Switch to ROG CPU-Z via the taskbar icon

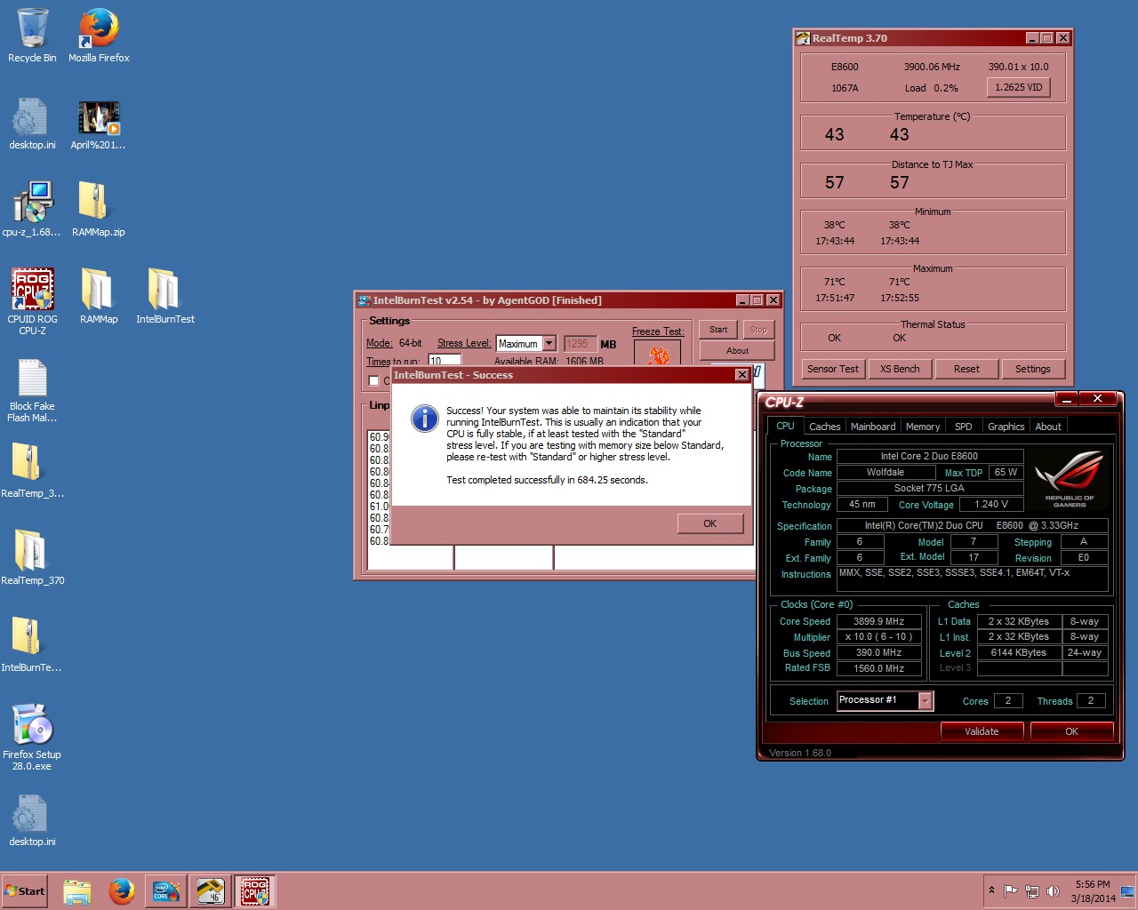(255, 891)
